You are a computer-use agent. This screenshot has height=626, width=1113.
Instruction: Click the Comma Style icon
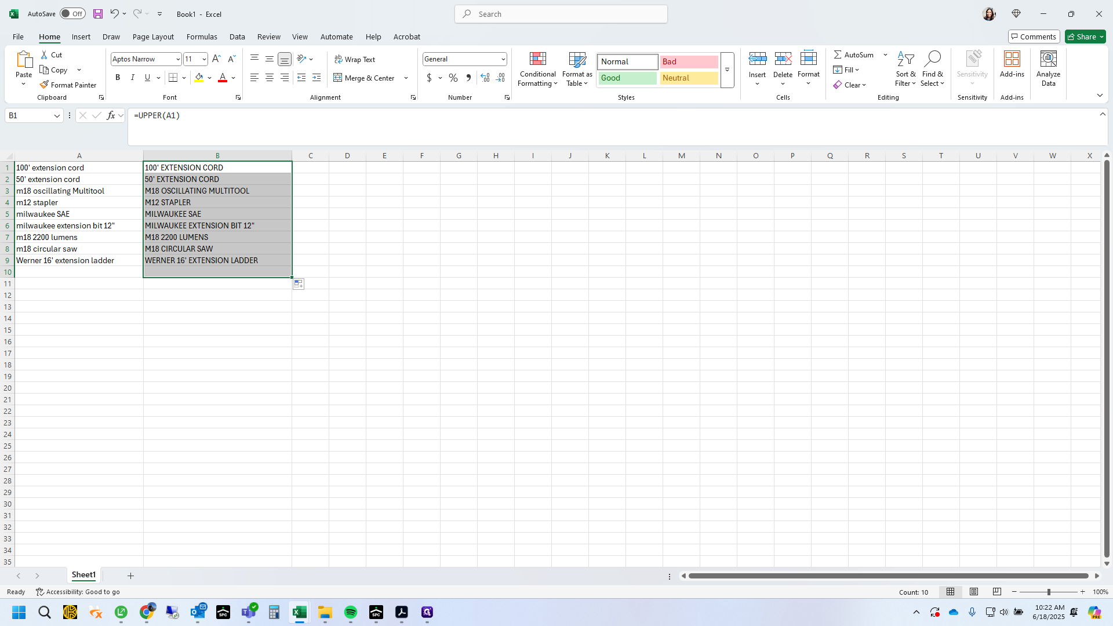point(468,78)
